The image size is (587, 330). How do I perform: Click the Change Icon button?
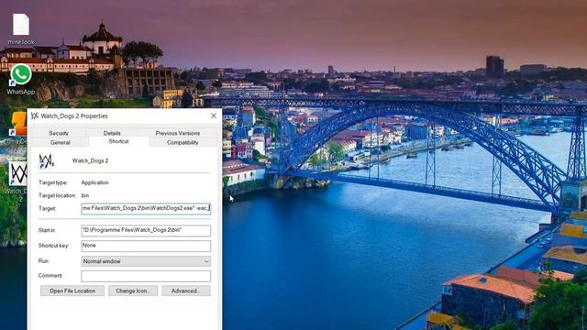[133, 291]
